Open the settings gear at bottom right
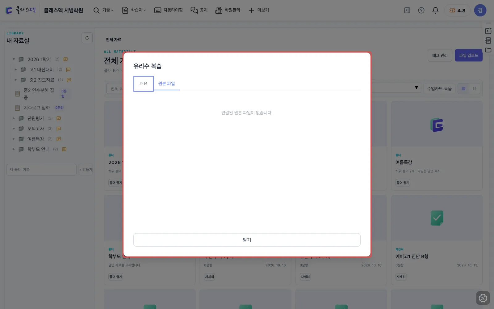The height and width of the screenshot is (309, 494). [x=483, y=298]
